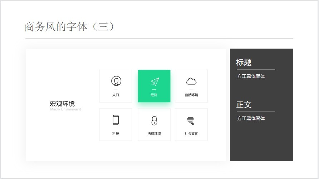Click the person icon above 人口
319x179 pixels.
click(116, 81)
